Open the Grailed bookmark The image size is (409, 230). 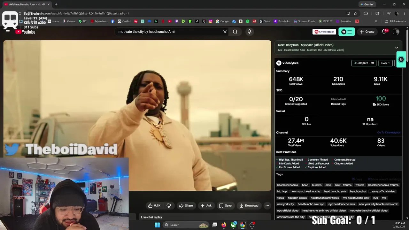pyautogui.click(x=124, y=21)
